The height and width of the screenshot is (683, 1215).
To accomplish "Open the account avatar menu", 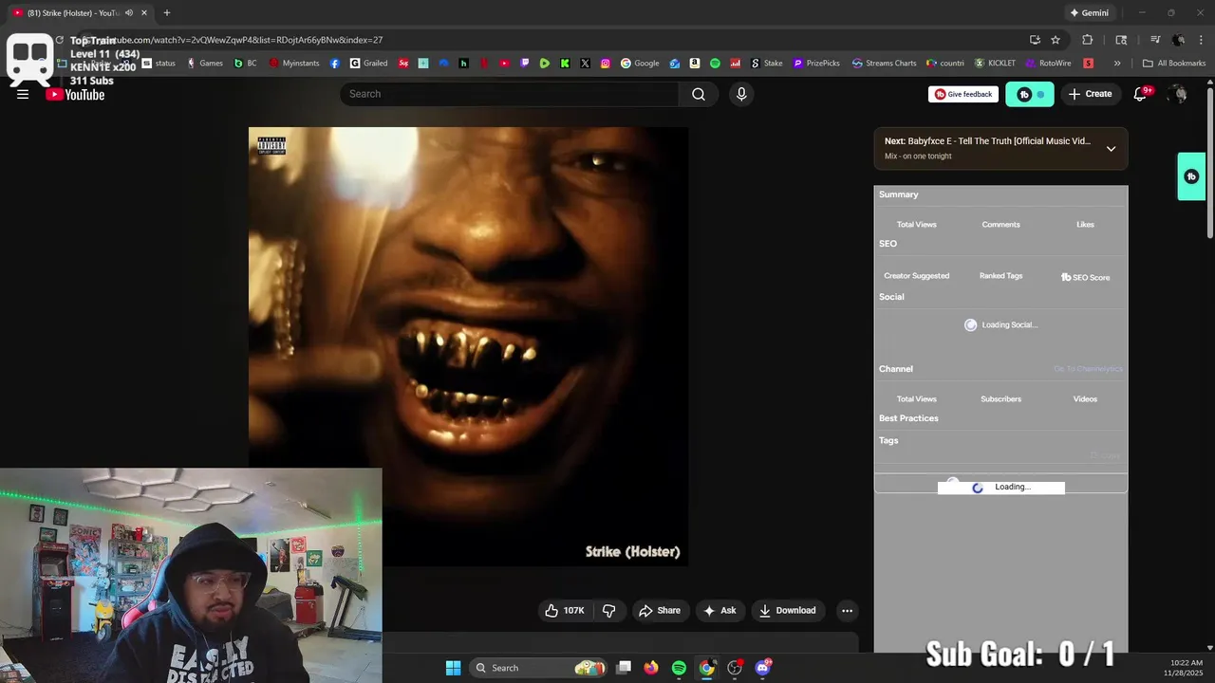I will click(1178, 94).
